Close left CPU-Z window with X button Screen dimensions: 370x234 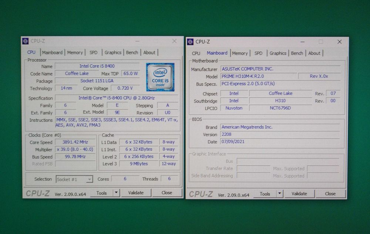tap(174, 41)
